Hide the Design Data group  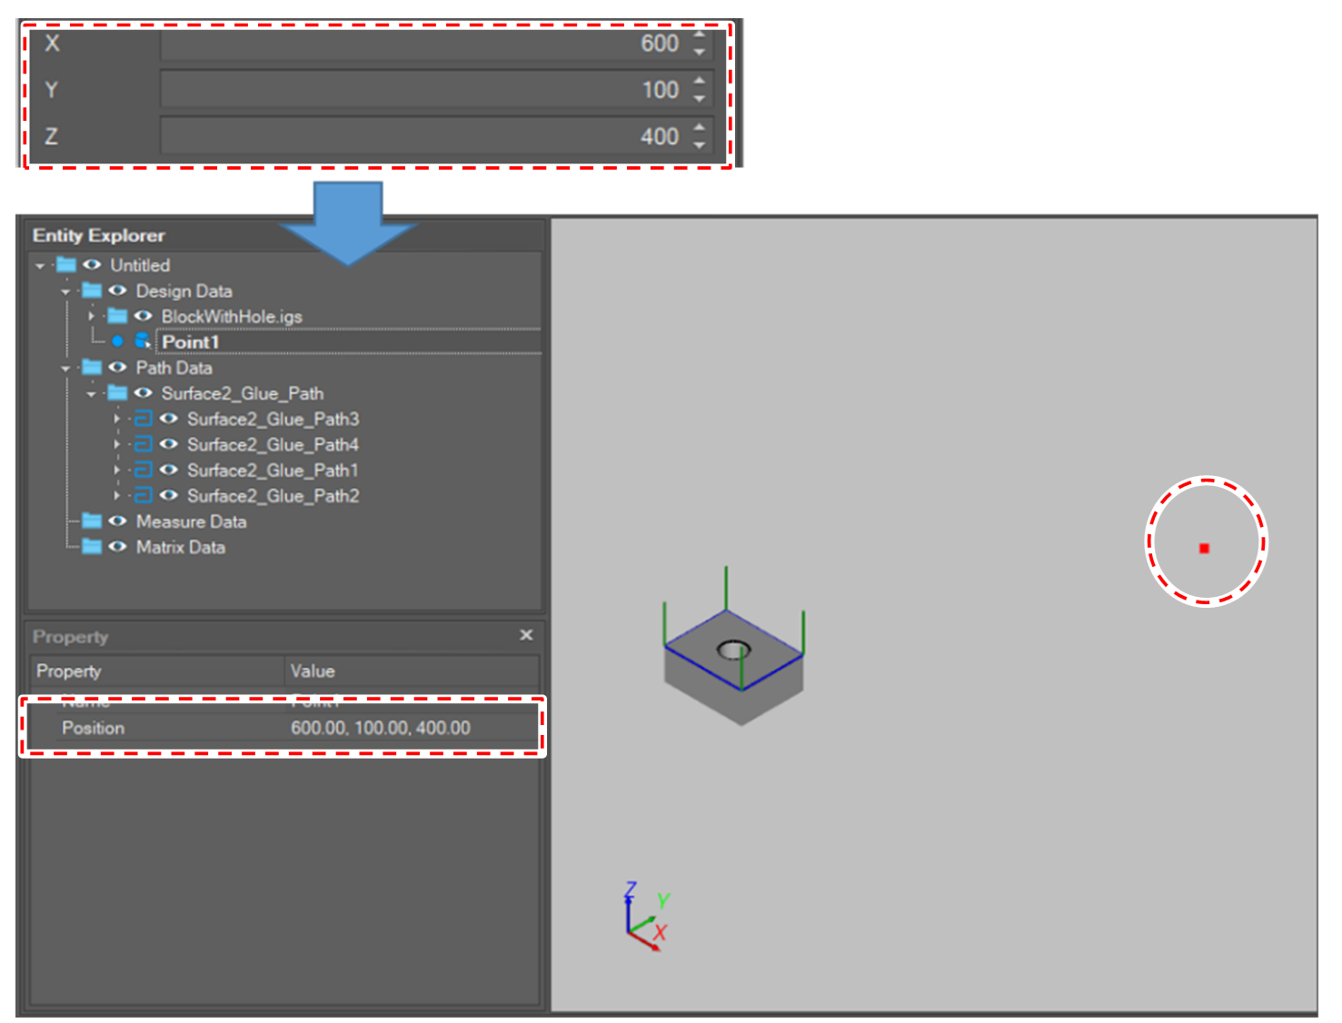click(x=117, y=291)
